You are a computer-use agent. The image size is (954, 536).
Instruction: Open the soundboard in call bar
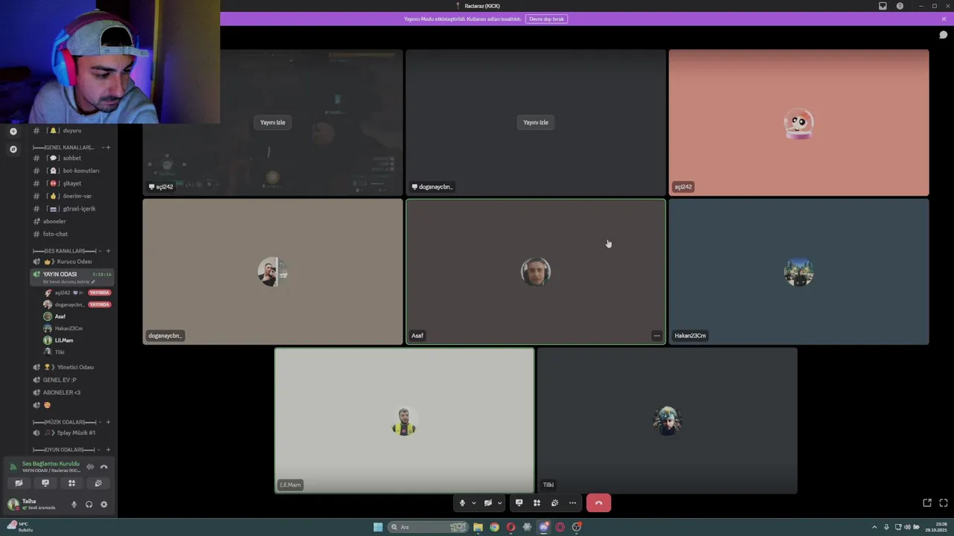pos(555,503)
